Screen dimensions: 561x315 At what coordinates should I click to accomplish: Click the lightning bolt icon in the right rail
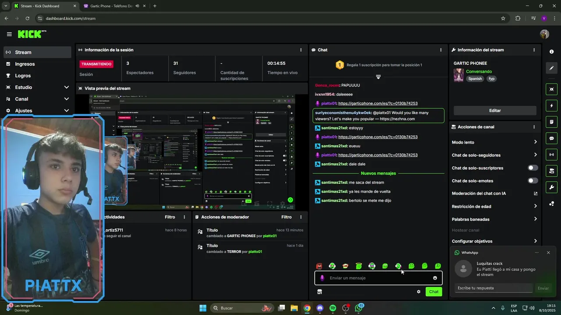(551, 106)
